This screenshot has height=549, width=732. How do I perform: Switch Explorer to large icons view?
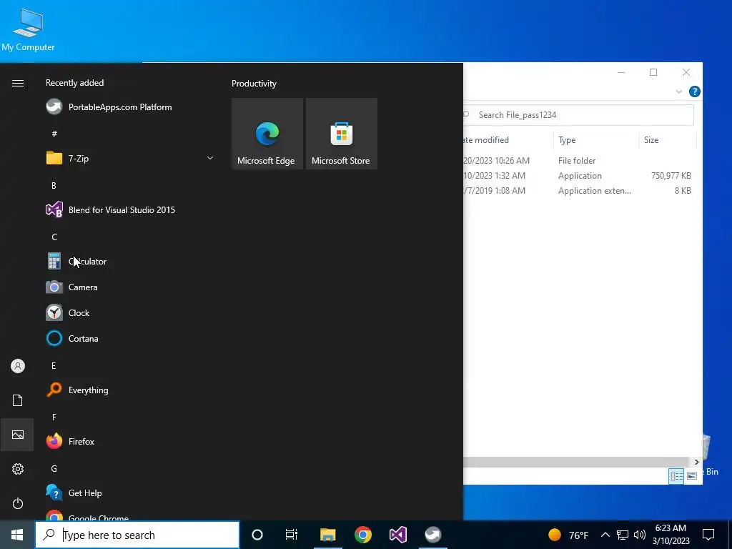click(x=692, y=475)
